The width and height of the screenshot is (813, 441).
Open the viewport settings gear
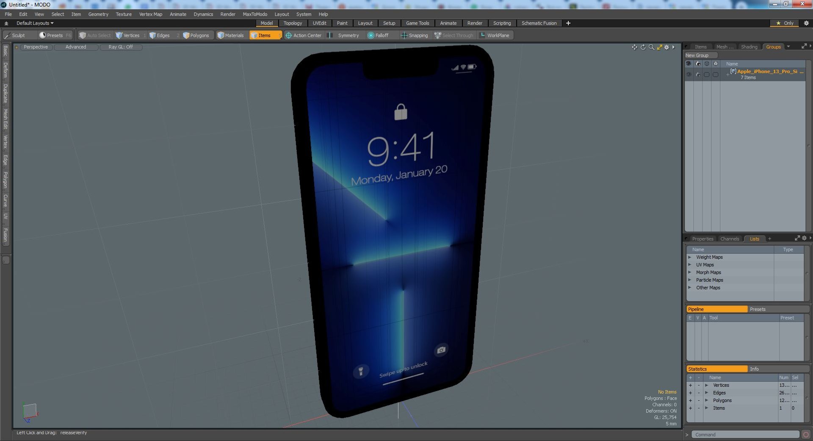[x=666, y=47]
